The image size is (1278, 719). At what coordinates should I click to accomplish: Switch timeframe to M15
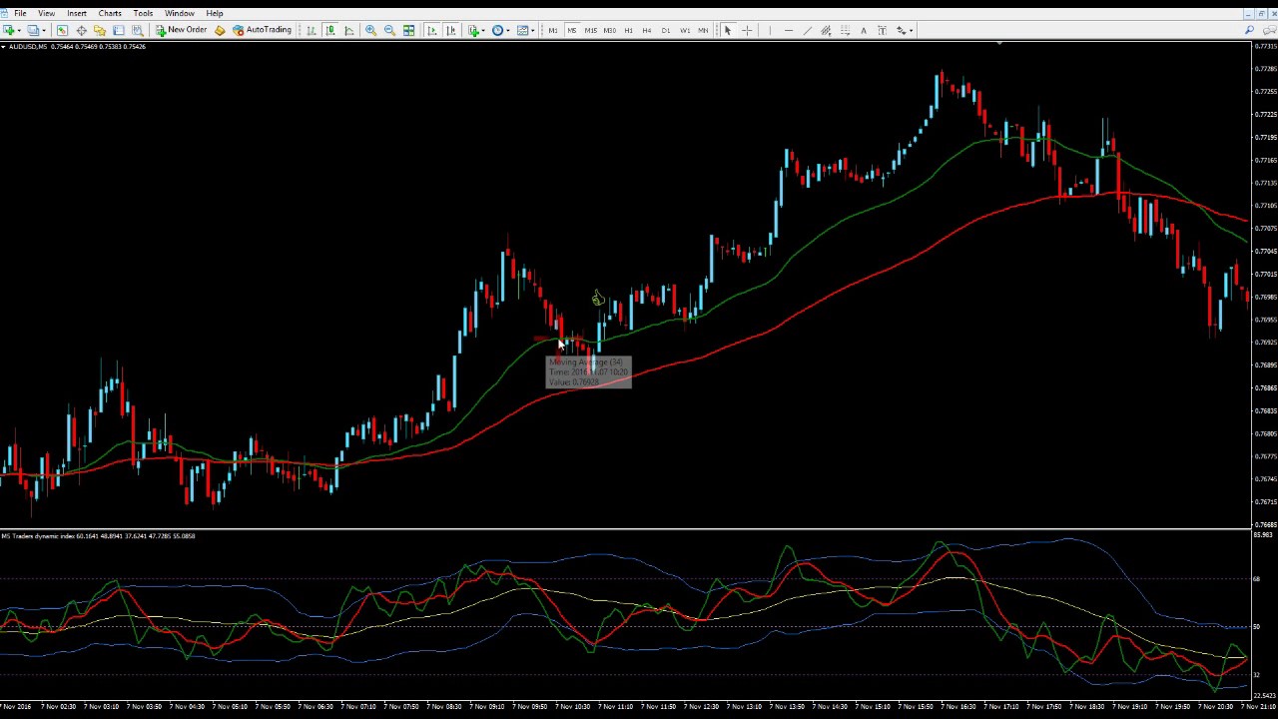click(590, 30)
